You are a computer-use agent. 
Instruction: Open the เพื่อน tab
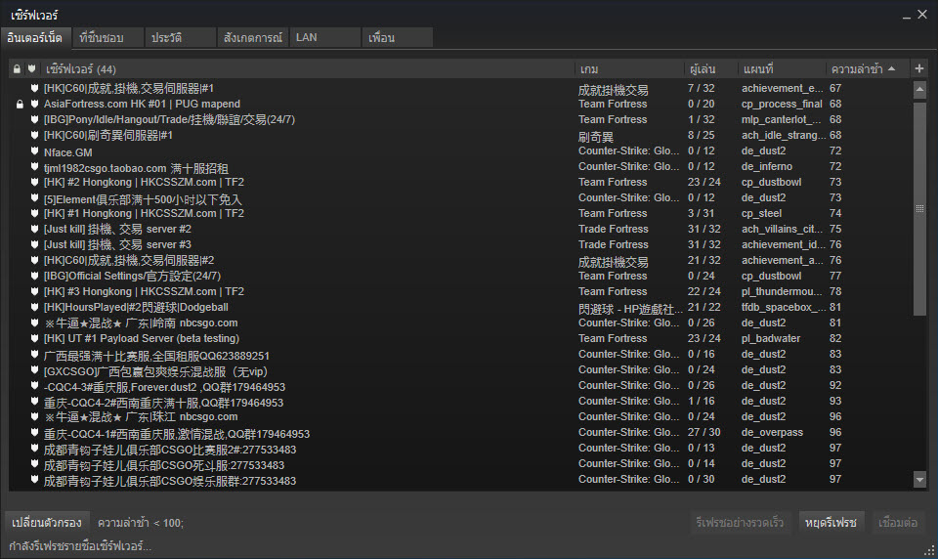tap(398, 38)
